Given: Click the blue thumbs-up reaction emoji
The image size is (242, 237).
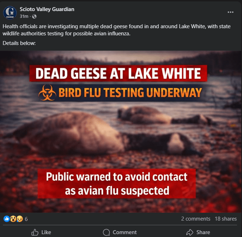Looking at the screenshot, I should coord(7,219).
